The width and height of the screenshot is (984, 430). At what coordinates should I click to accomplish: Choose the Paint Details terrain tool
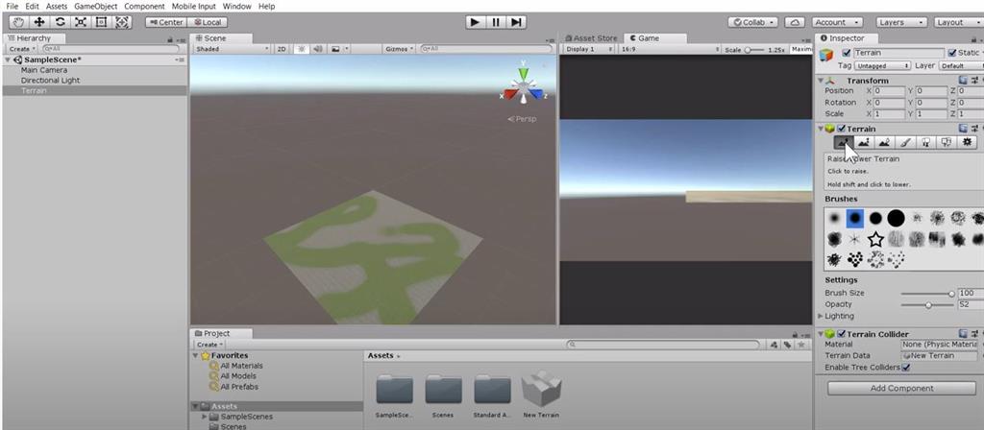(947, 142)
